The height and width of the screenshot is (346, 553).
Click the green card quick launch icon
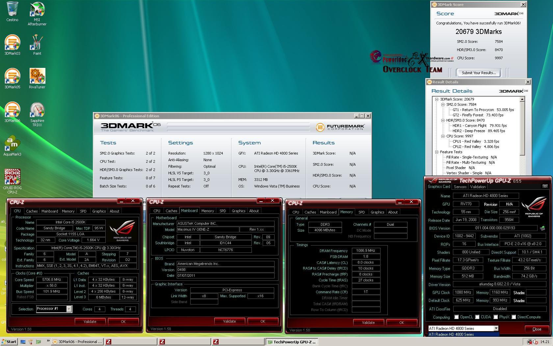coord(39,342)
